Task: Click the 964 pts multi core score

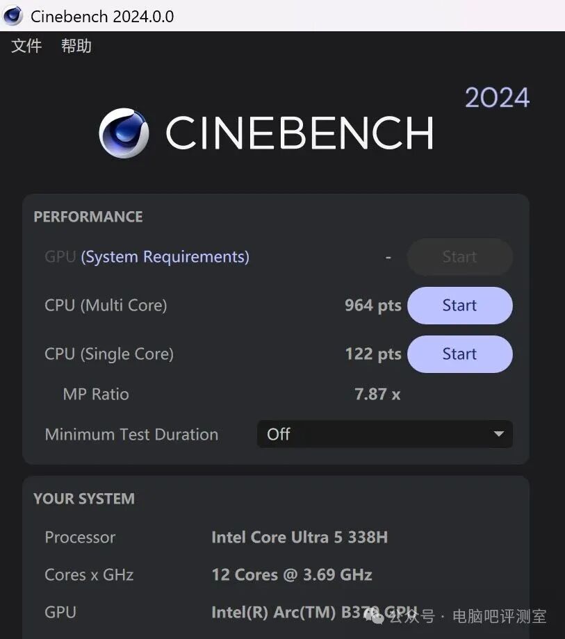Action: coord(372,305)
